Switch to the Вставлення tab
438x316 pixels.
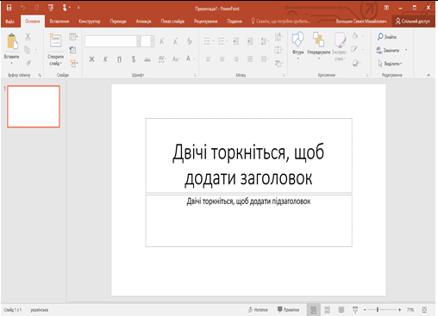click(x=59, y=22)
